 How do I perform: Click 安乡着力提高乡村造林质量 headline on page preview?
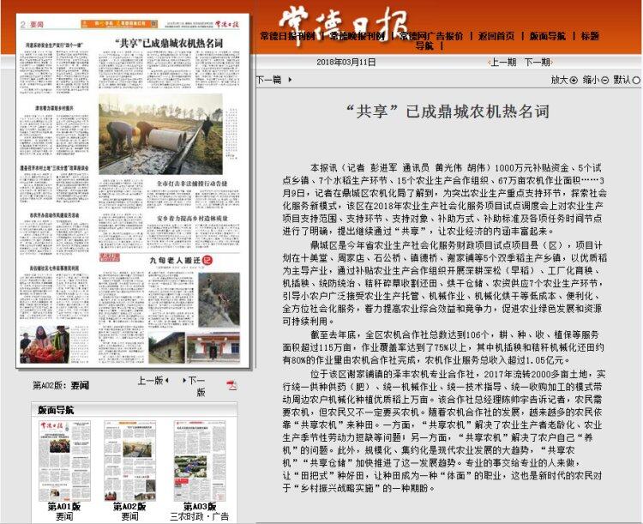192,219
